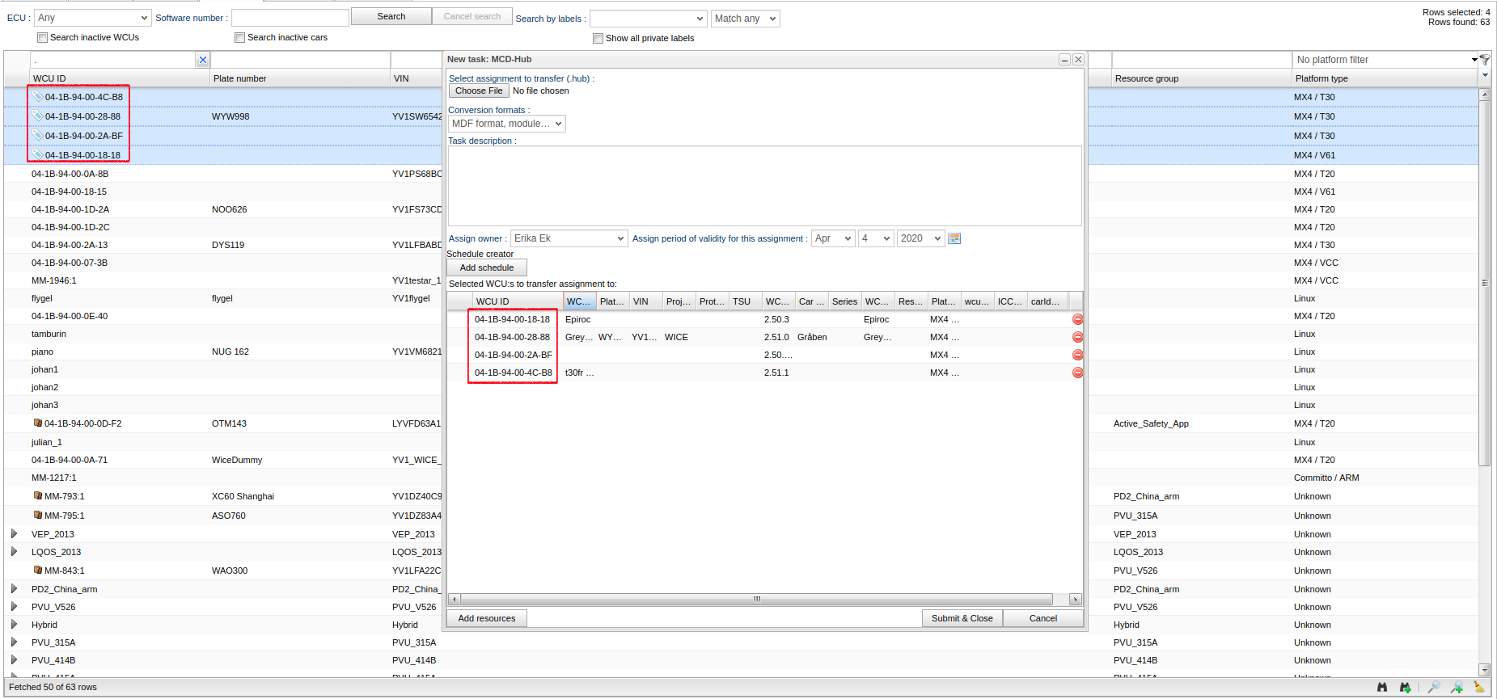Click the Submit & Close button

(x=962, y=618)
